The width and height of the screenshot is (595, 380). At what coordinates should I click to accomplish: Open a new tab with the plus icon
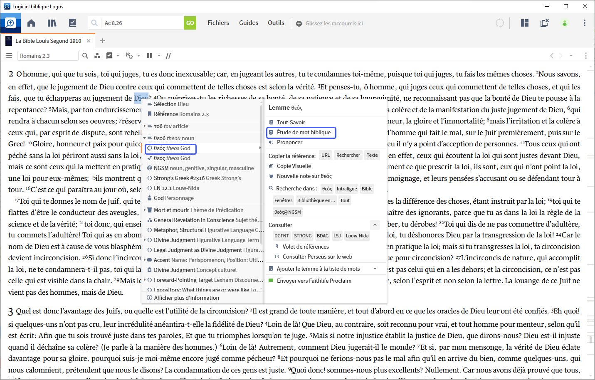[103, 41]
